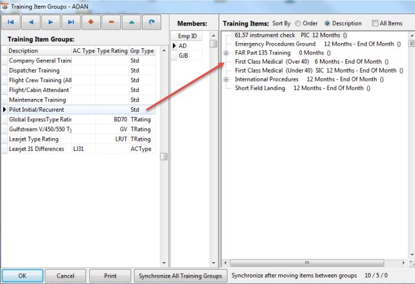Select Emergency Procedures Ground training item

[x=318, y=44]
